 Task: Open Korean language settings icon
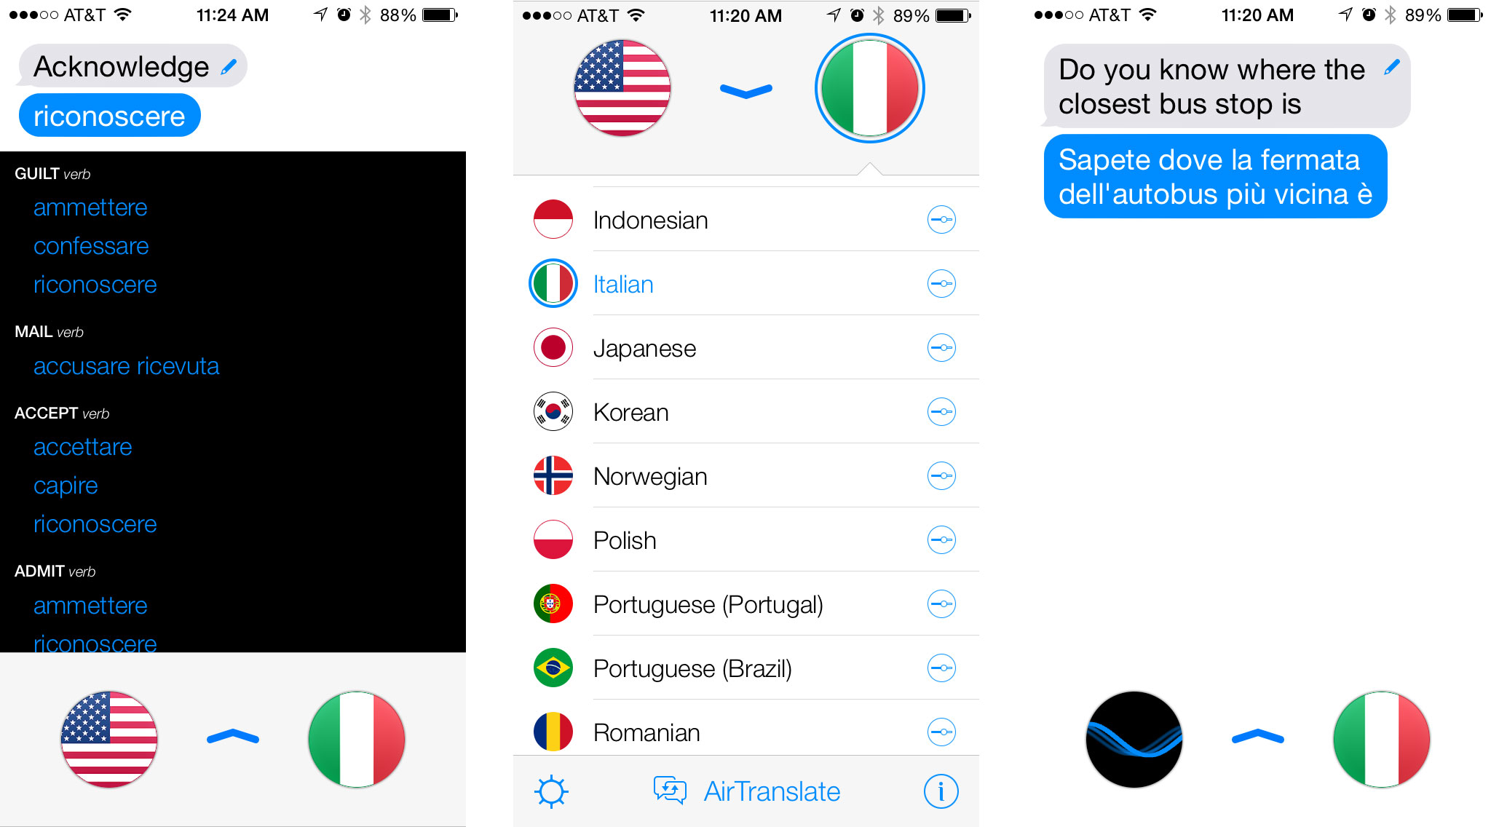(941, 411)
